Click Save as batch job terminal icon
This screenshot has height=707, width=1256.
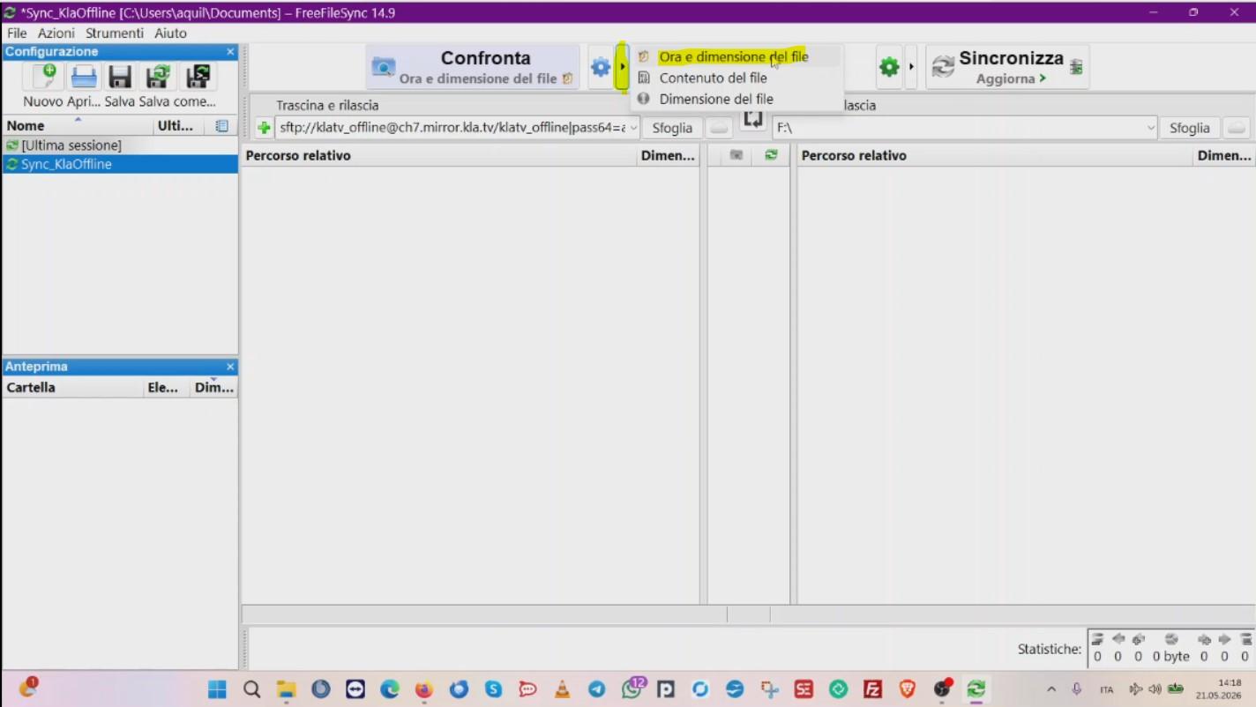pos(197,77)
